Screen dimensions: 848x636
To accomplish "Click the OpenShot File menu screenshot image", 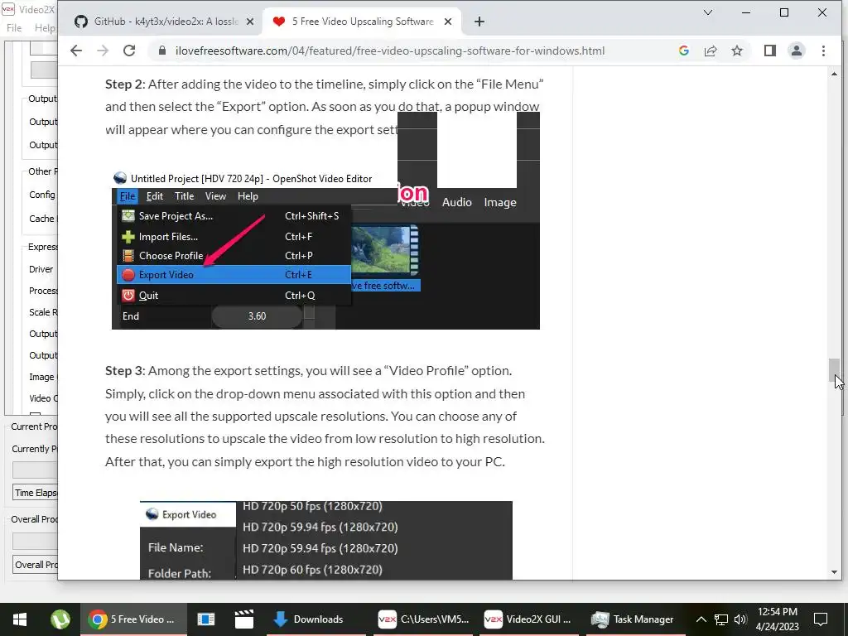I will point(325,249).
